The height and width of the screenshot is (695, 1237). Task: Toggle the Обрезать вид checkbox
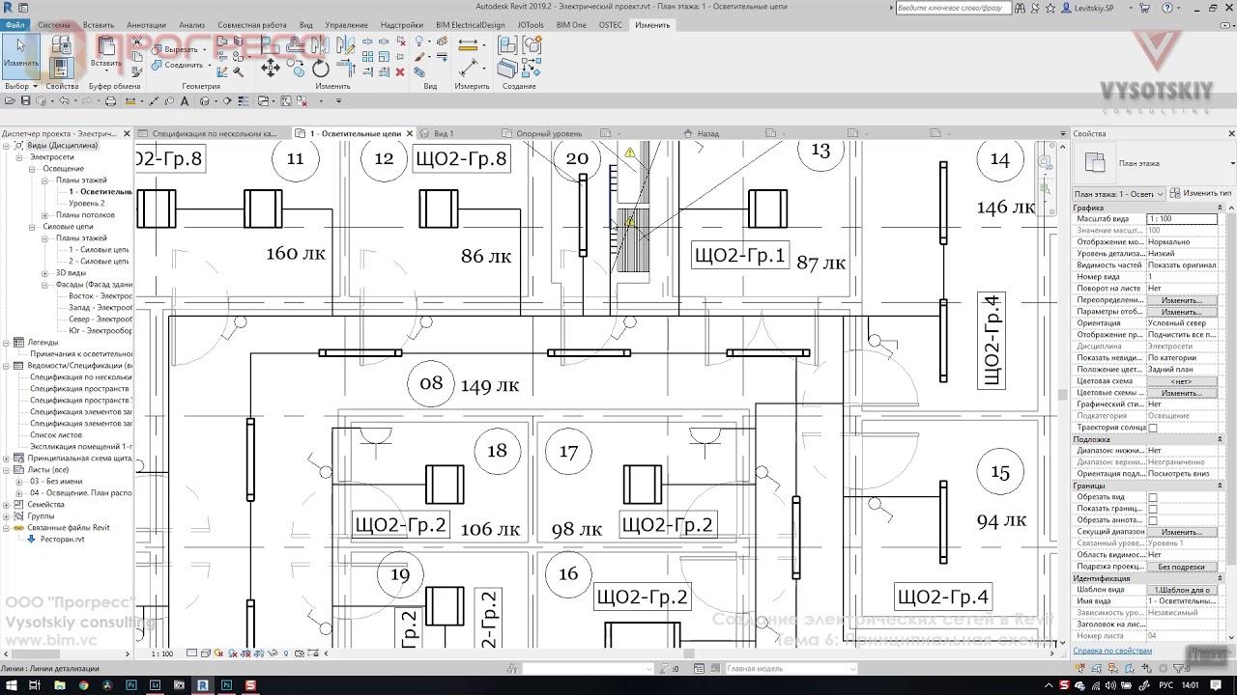[x=1152, y=497]
